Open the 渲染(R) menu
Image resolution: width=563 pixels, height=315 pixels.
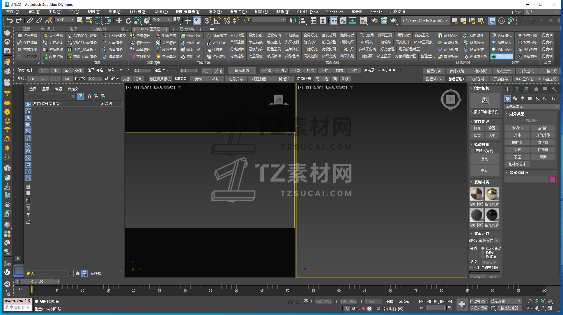pos(215,12)
